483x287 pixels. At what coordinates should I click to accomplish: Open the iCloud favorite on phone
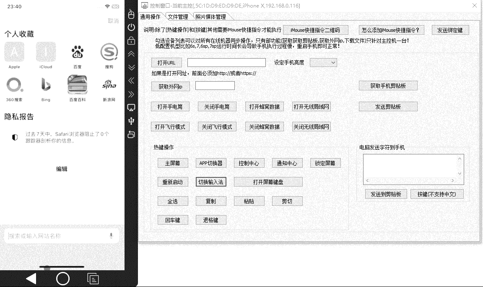click(46, 52)
